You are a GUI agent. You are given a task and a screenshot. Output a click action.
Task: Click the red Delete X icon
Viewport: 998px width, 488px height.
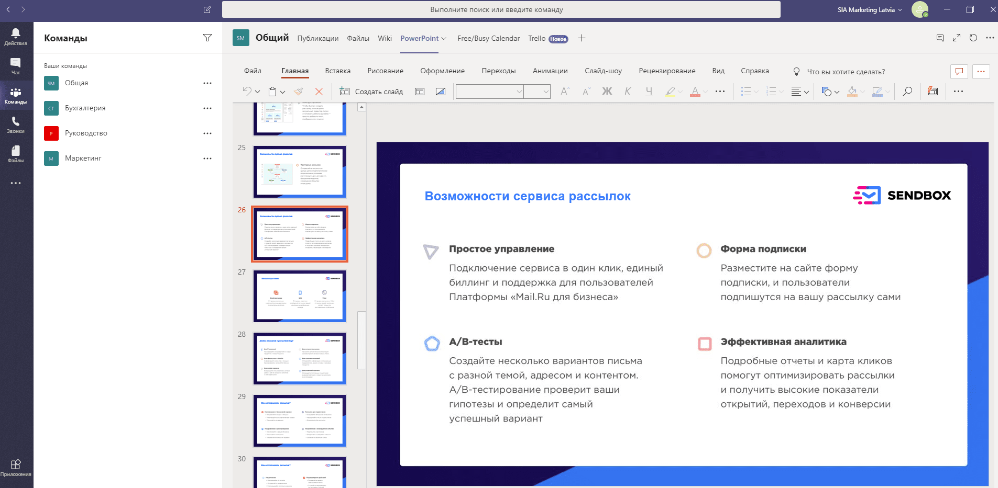tap(319, 92)
